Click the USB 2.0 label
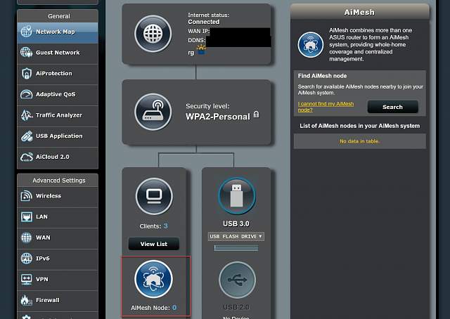The height and width of the screenshot is (319, 450). coord(236,307)
